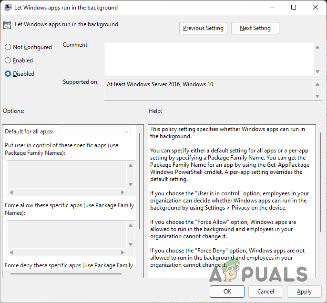The height and width of the screenshot is (303, 327).
Task: Click the title bar window icon
Action: click(8, 8)
